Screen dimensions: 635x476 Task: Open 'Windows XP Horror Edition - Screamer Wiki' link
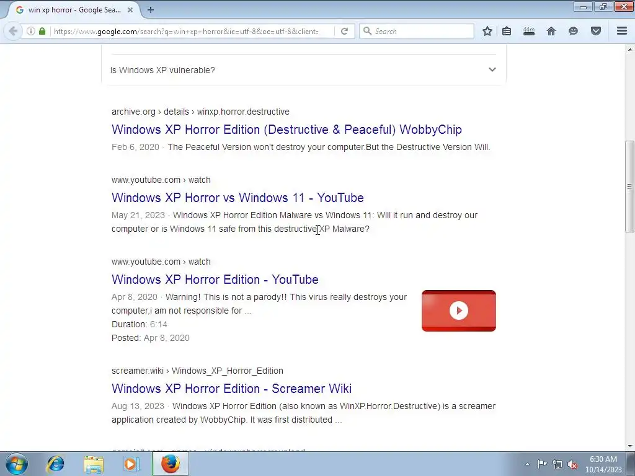pyautogui.click(x=231, y=388)
